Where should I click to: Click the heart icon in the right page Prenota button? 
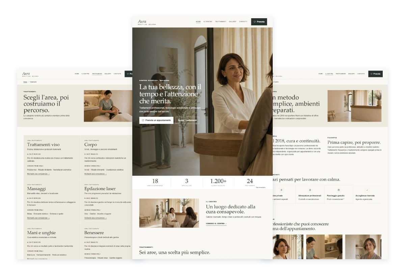coord(372,74)
